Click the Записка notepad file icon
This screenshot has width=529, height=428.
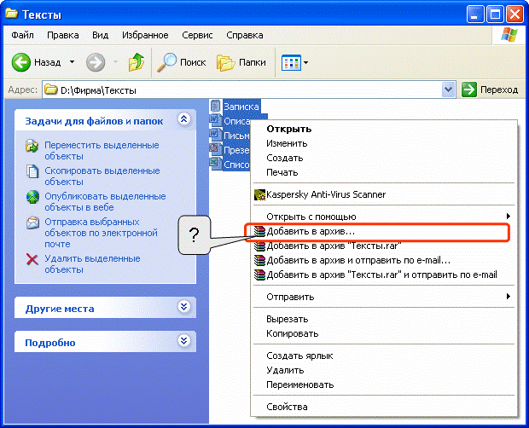tap(215, 107)
